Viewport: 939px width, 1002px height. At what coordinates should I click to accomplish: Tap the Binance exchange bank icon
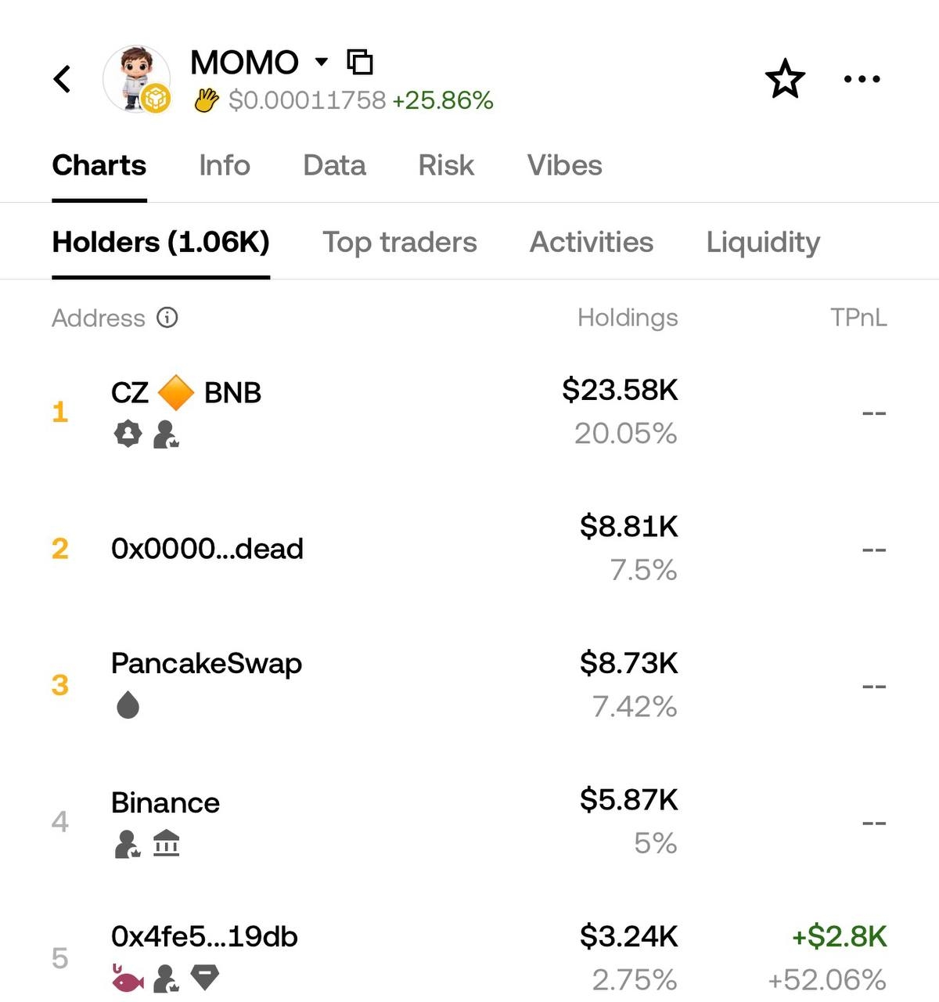click(x=166, y=844)
